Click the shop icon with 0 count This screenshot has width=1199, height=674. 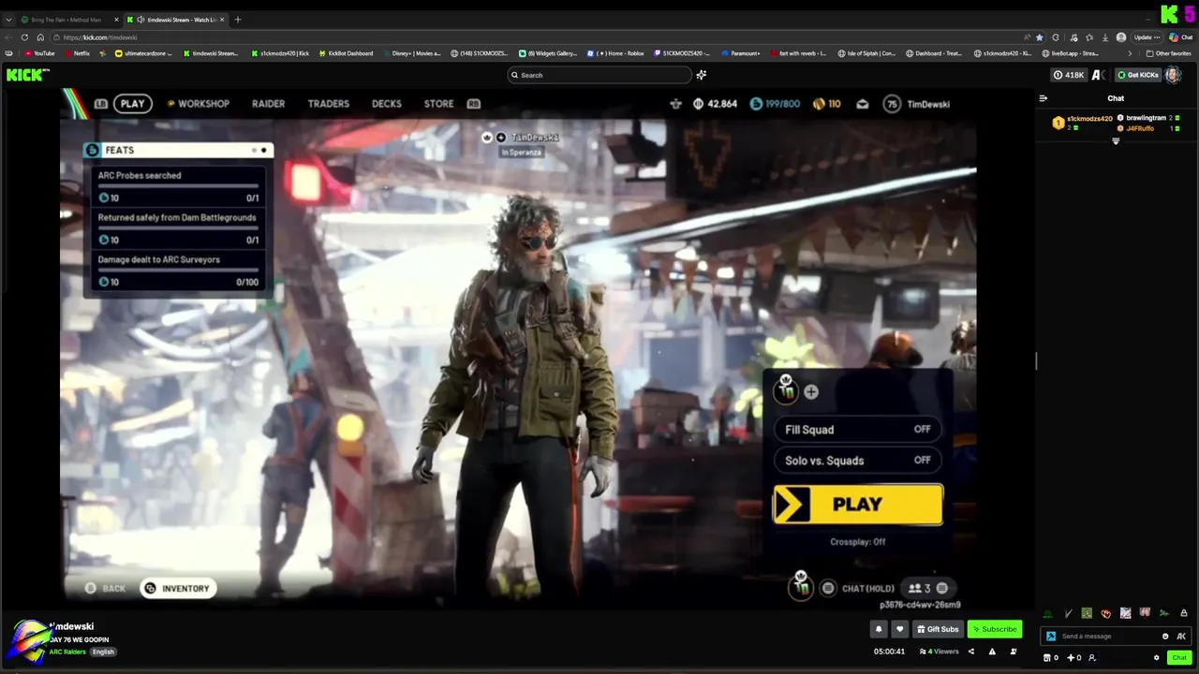point(1050,658)
